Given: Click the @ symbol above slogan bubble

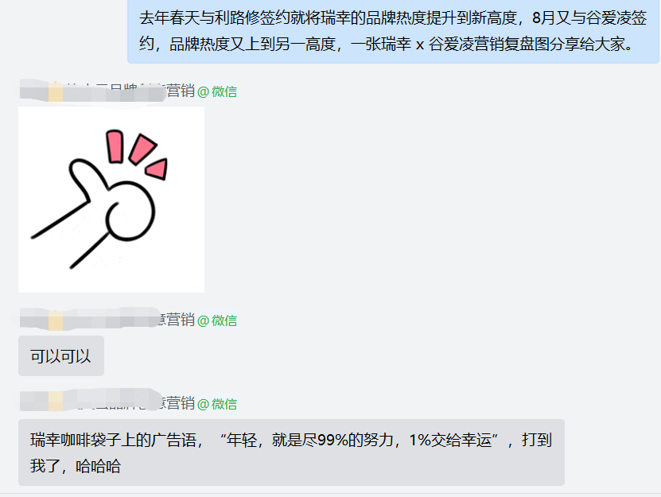Looking at the screenshot, I should coord(203,404).
